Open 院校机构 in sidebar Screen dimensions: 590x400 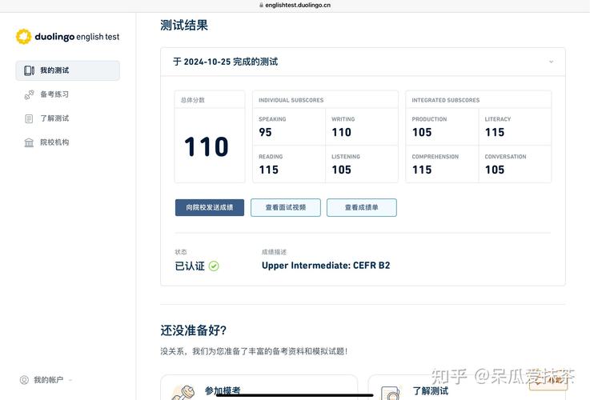[54, 142]
